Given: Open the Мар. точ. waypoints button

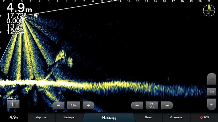Looking at the screenshot, I should click(x=42, y=118).
